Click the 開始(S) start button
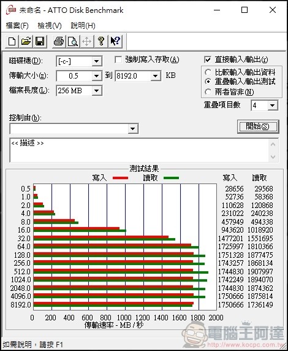This screenshot has height=351, width=288. click(x=258, y=126)
